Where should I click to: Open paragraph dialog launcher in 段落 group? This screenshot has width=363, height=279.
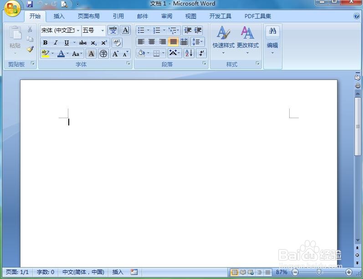pos(204,63)
